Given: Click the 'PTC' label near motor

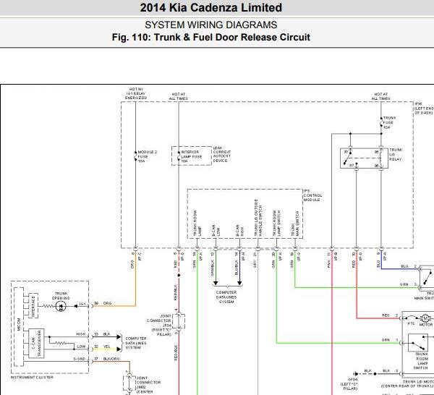Looking at the screenshot, I should coord(411,323).
